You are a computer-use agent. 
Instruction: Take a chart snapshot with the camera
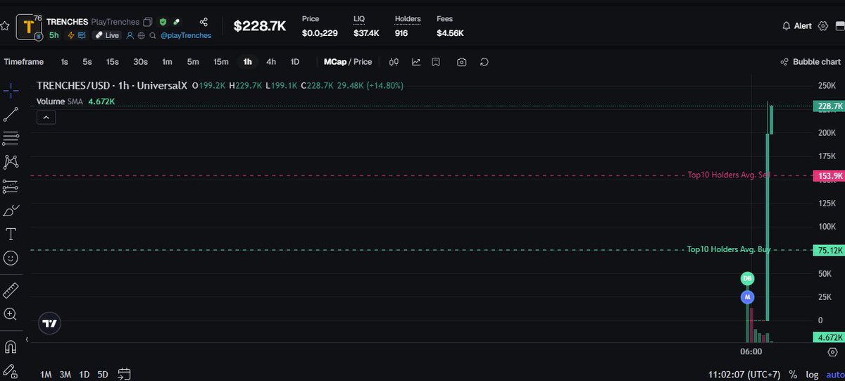461,62
